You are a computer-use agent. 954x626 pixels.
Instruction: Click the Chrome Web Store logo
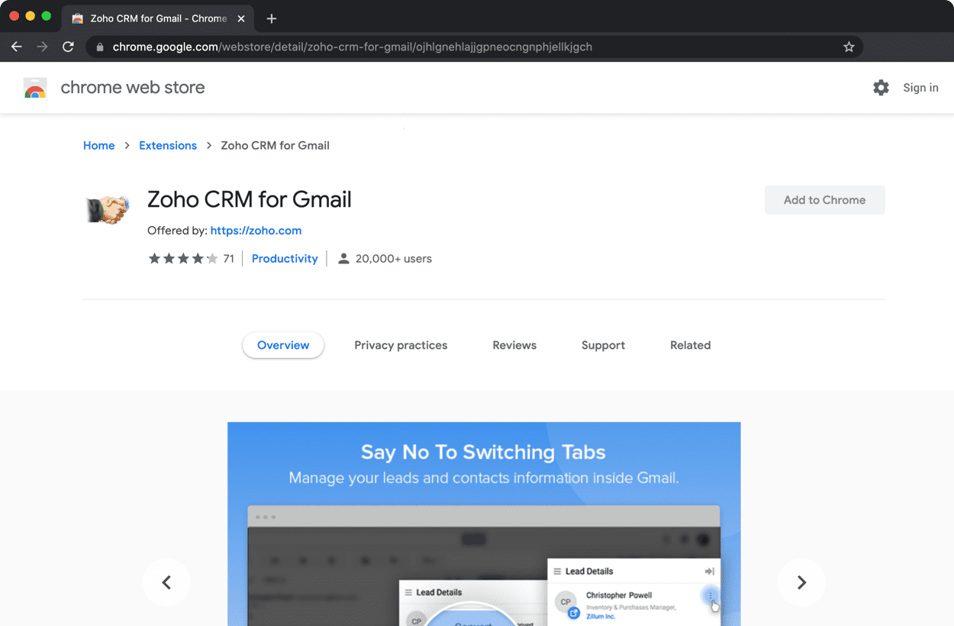coord(35,87)
